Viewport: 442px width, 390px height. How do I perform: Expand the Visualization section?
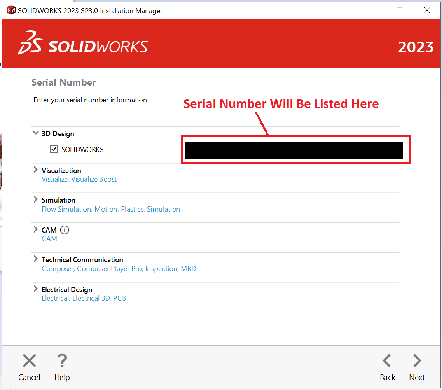(x=35, y=170)
